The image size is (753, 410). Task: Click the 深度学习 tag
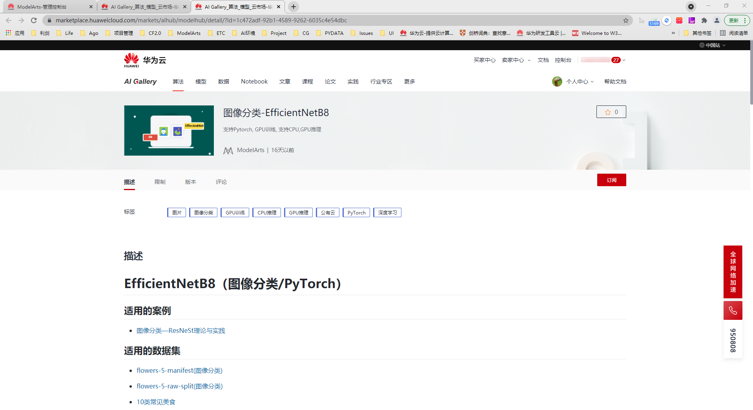coord(387,212)
